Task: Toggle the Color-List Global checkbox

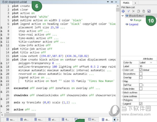Action: point(141,70)
